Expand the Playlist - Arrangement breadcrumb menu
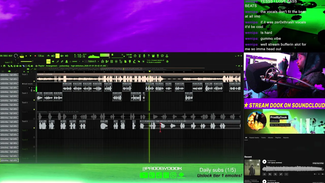Image resolution: width=325 pixels, height=183 pixels. (x=48, y=66)
